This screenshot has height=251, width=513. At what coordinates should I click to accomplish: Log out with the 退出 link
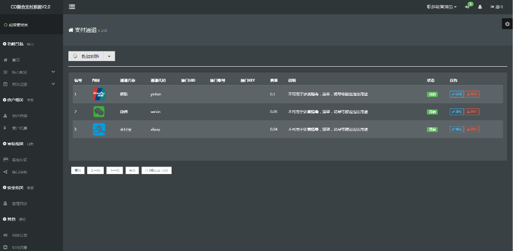point(496,7)
